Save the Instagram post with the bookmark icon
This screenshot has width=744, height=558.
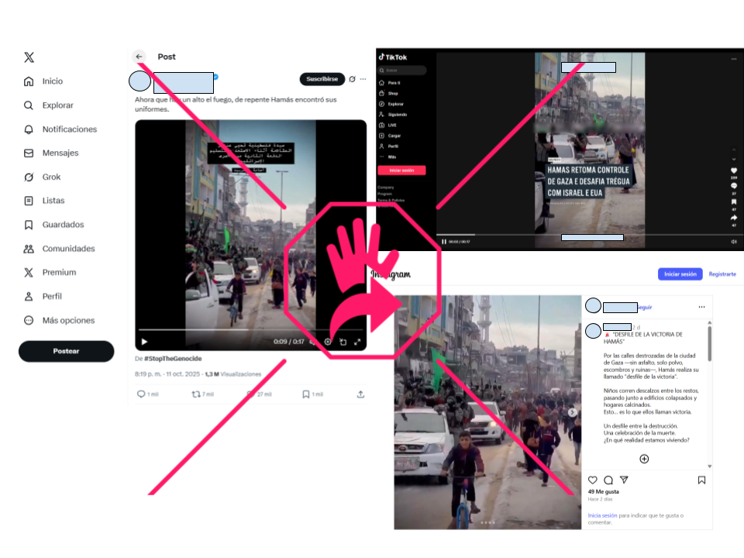pos(701,480)
